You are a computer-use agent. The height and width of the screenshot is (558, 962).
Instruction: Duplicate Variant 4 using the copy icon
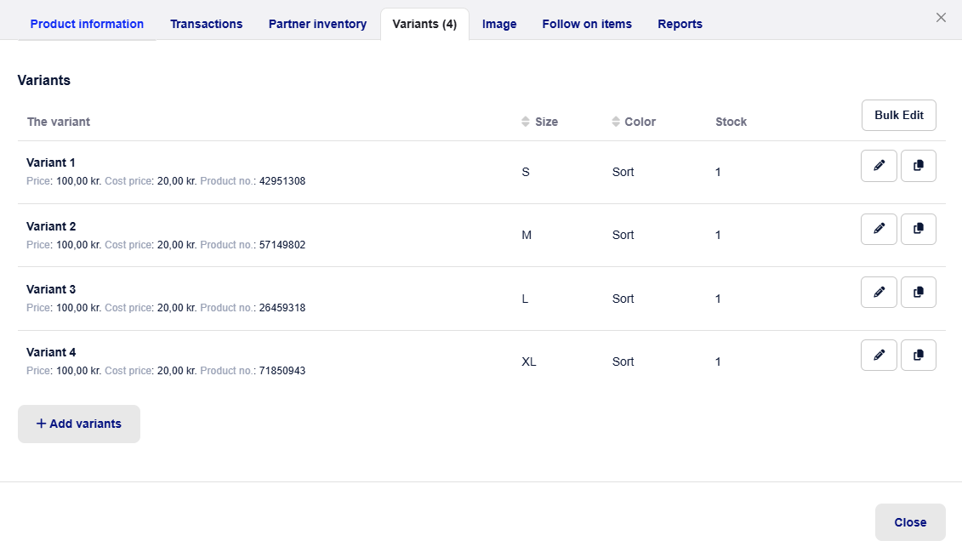(918, 355)
